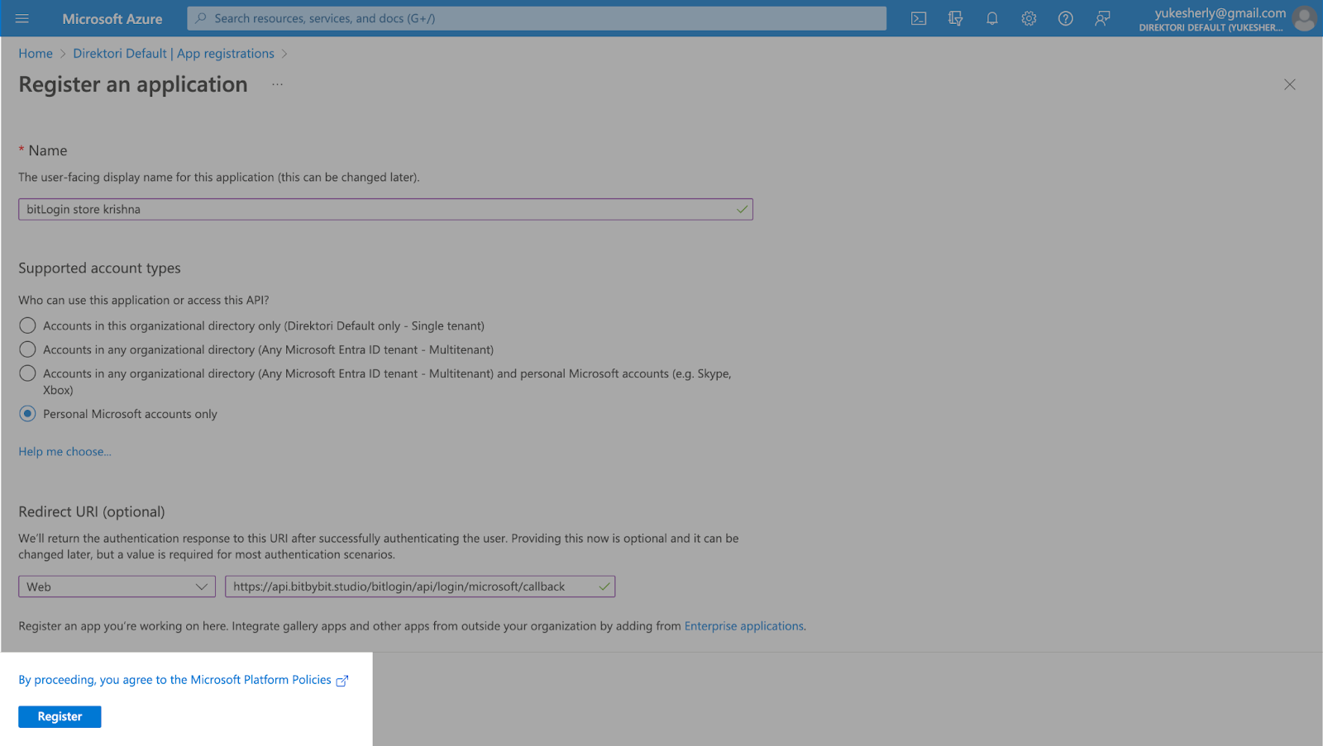Open the Help me choose link
The image size is (1323, 746).
(64, 452)
